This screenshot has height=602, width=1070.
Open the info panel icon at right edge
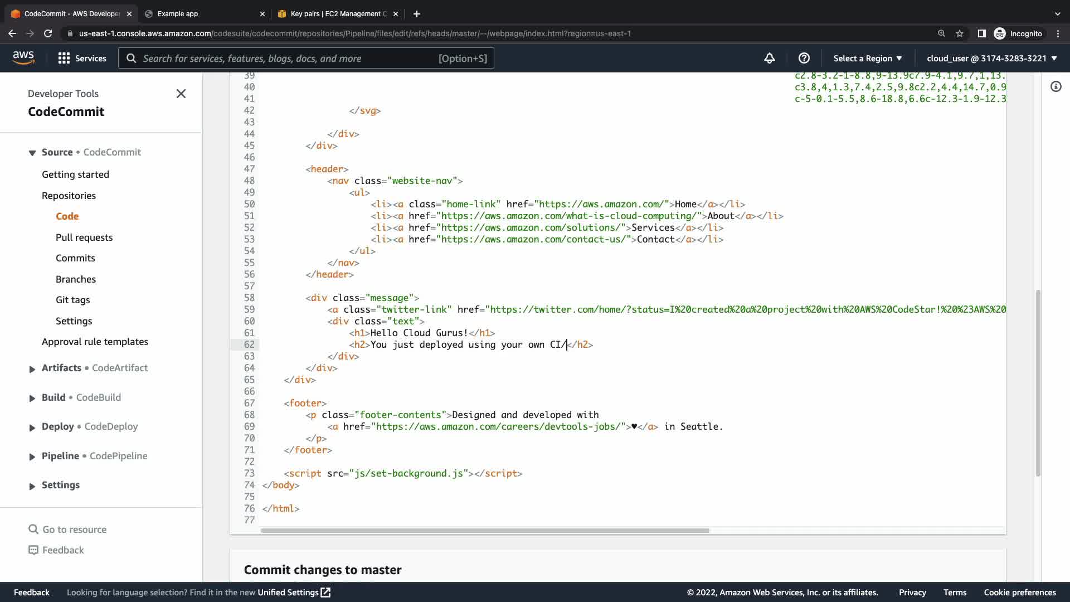click(x=1056, y=86)
